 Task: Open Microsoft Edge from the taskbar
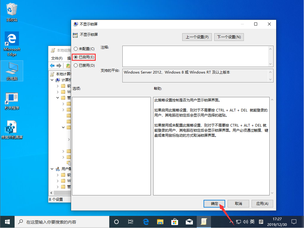coord(145,221)
